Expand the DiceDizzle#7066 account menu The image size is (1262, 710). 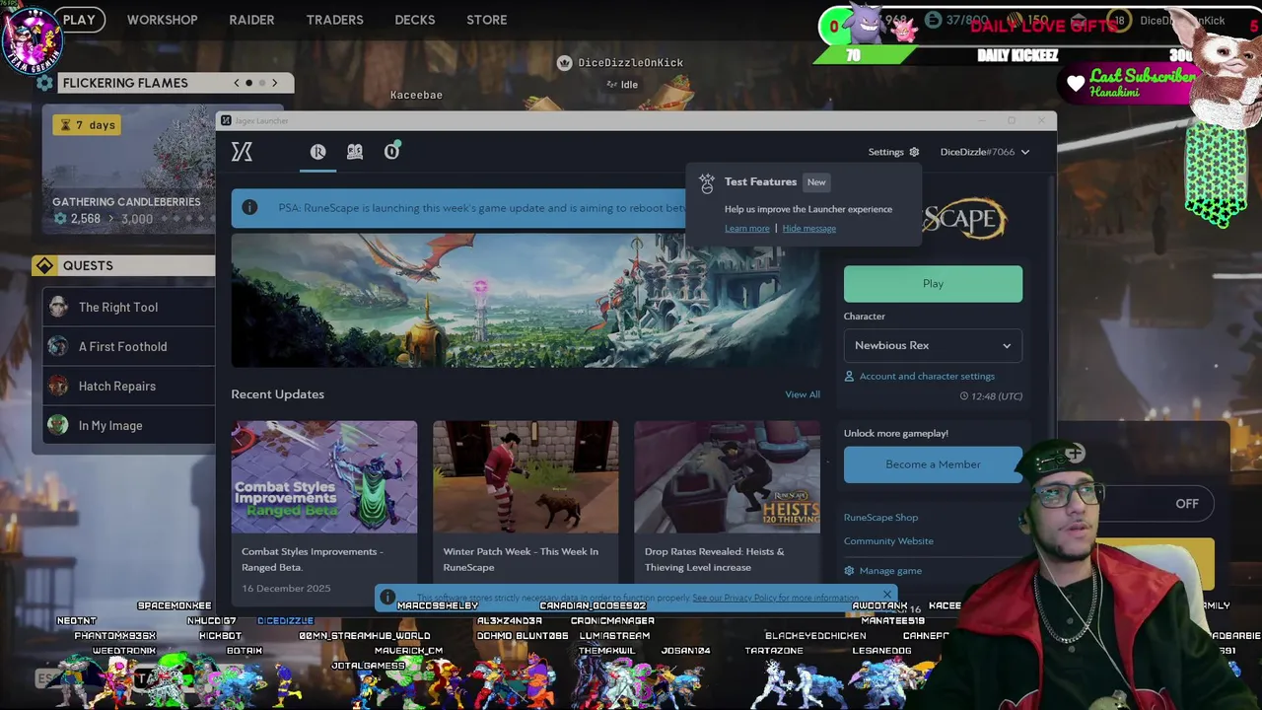pos(985,152)
